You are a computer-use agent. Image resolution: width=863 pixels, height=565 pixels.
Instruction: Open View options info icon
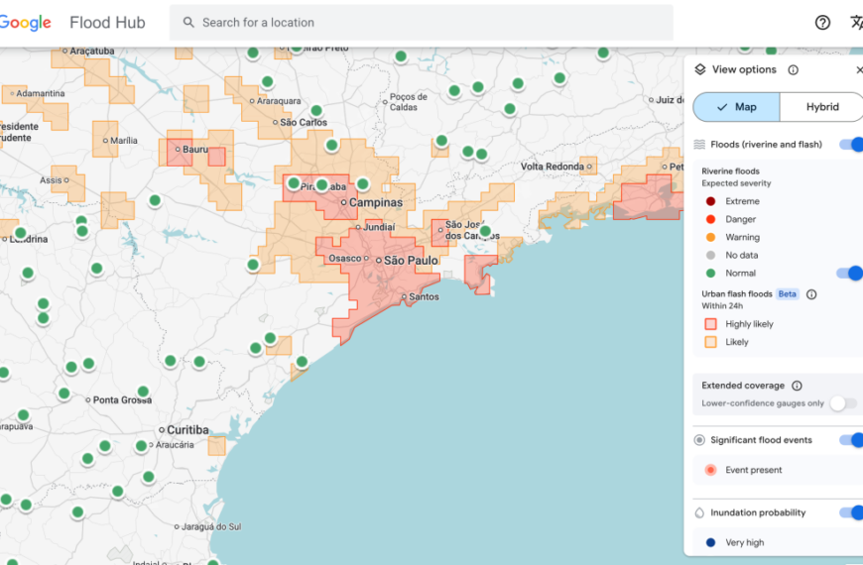click(x=793, y=70)
